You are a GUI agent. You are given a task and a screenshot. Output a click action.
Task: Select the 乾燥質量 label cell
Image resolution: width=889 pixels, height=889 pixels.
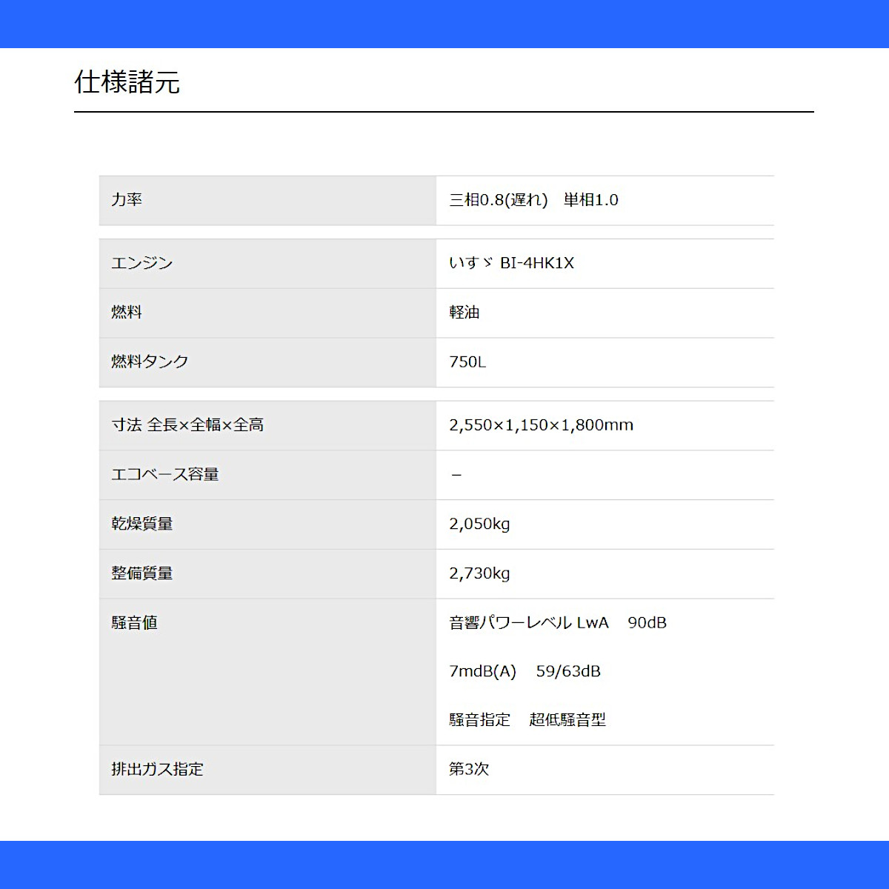click(267, 525)
